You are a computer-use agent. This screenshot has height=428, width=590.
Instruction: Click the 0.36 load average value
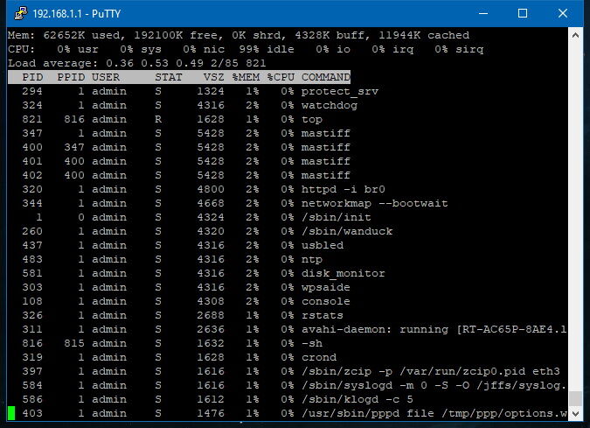[120, 63]
